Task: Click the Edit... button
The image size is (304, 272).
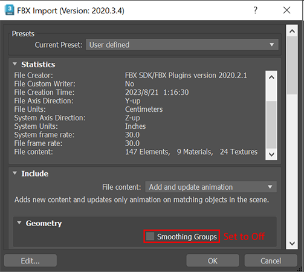Action: click(30, 261)
